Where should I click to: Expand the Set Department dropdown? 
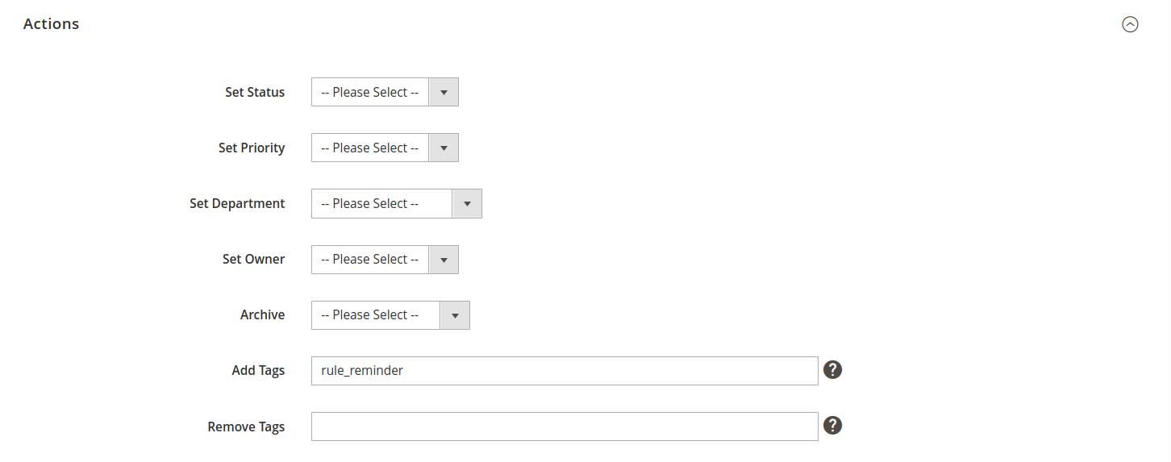click(x=396, y=203)
